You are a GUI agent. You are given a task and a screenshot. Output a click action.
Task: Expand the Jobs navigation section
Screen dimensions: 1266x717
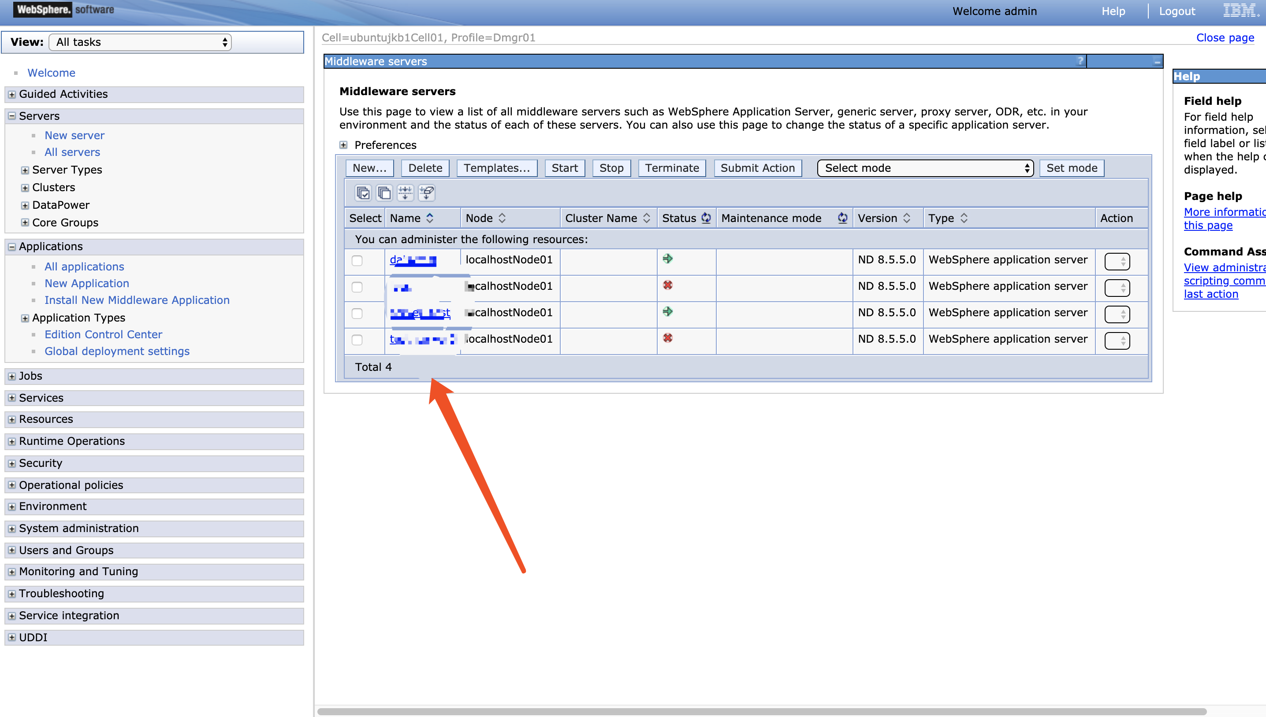tap(12, 377)
